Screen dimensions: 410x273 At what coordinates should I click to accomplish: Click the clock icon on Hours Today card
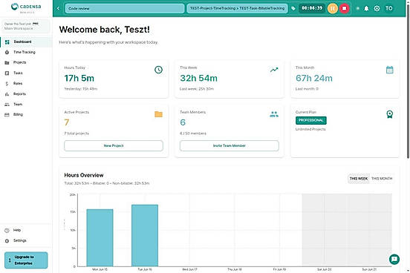pyautogui.click(x=158, y=70)
